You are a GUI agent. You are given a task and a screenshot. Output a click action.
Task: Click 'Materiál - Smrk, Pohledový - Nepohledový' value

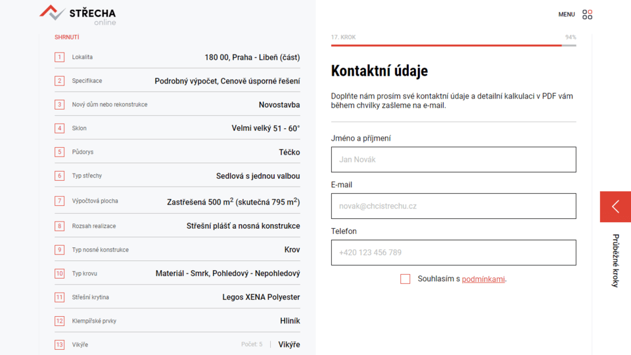[228, 273]
